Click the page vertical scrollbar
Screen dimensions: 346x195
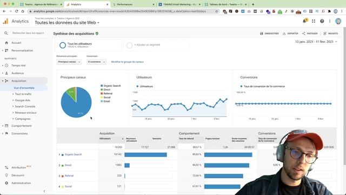click(x=344, y=96)
